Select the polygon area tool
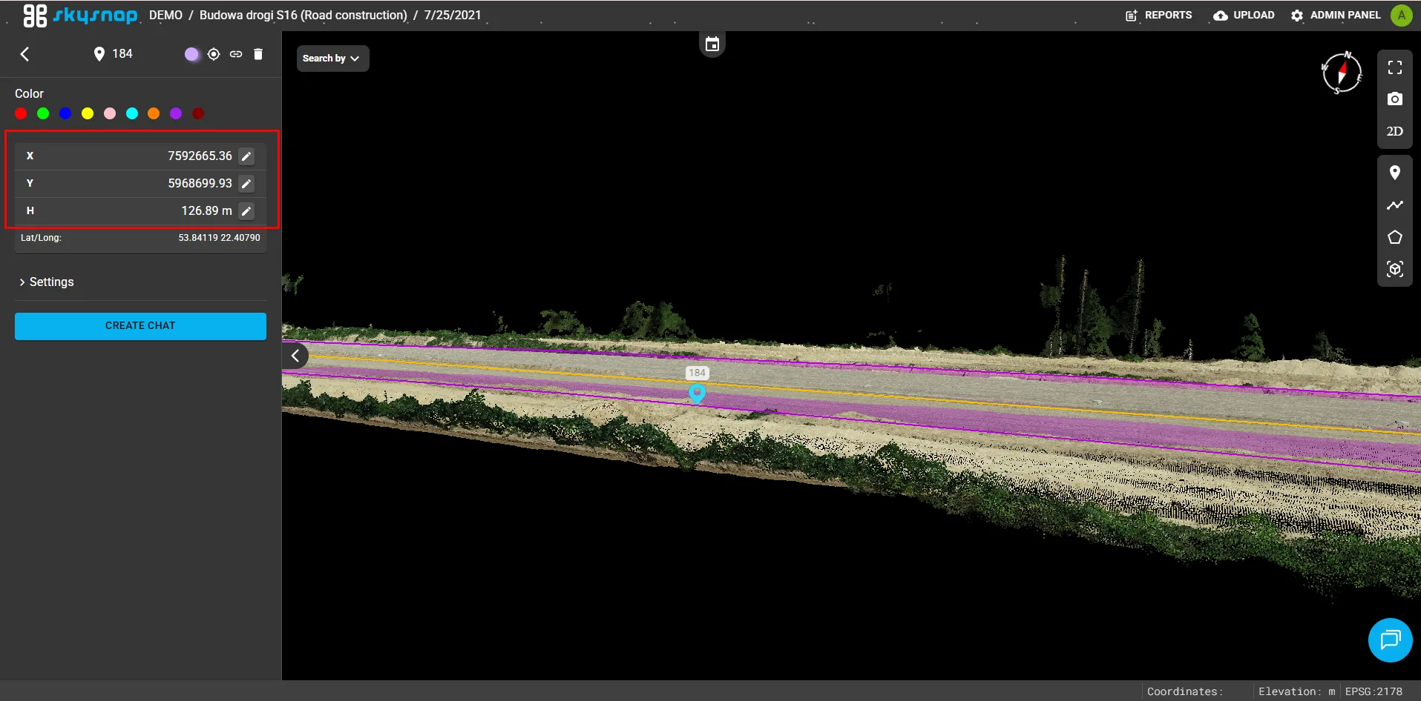This screenshot has height=701, width=1421. pyautogui.click(x=1394, y=237)
